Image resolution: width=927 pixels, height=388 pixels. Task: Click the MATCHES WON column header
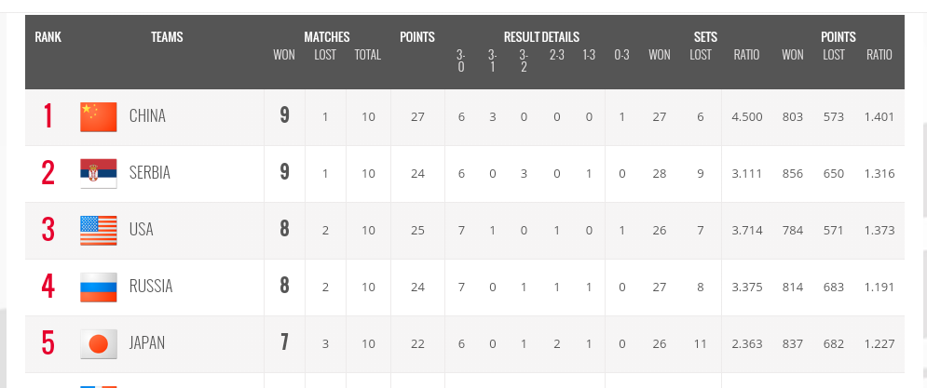click(284, 55)
